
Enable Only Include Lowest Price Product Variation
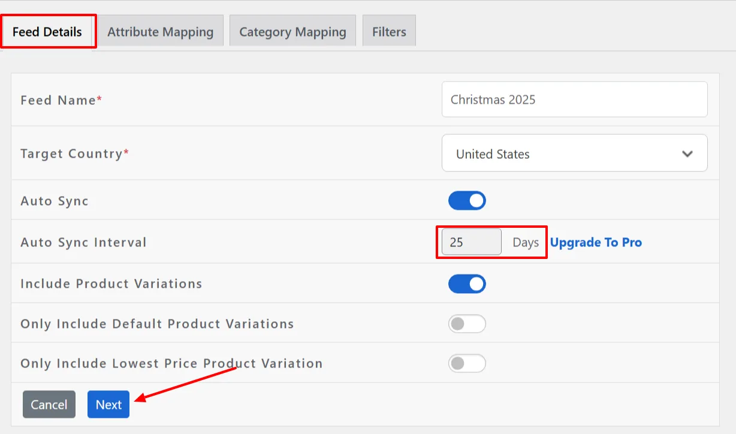[467, 363]
